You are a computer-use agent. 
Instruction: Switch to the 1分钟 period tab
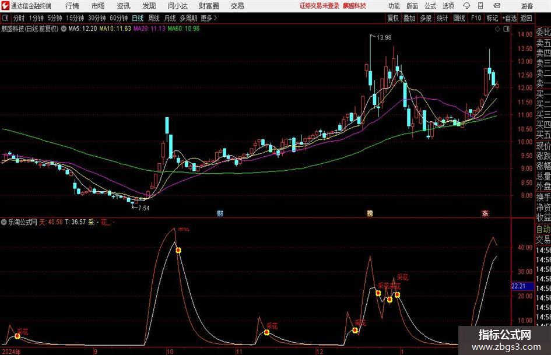[x=36, y=18]
